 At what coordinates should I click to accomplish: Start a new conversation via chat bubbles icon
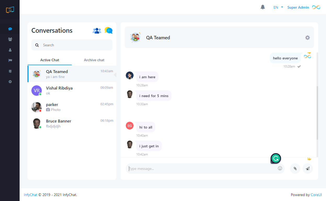point(108,30)
